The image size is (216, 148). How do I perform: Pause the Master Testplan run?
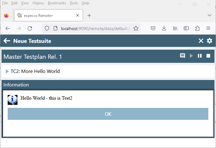coord(200,56)
